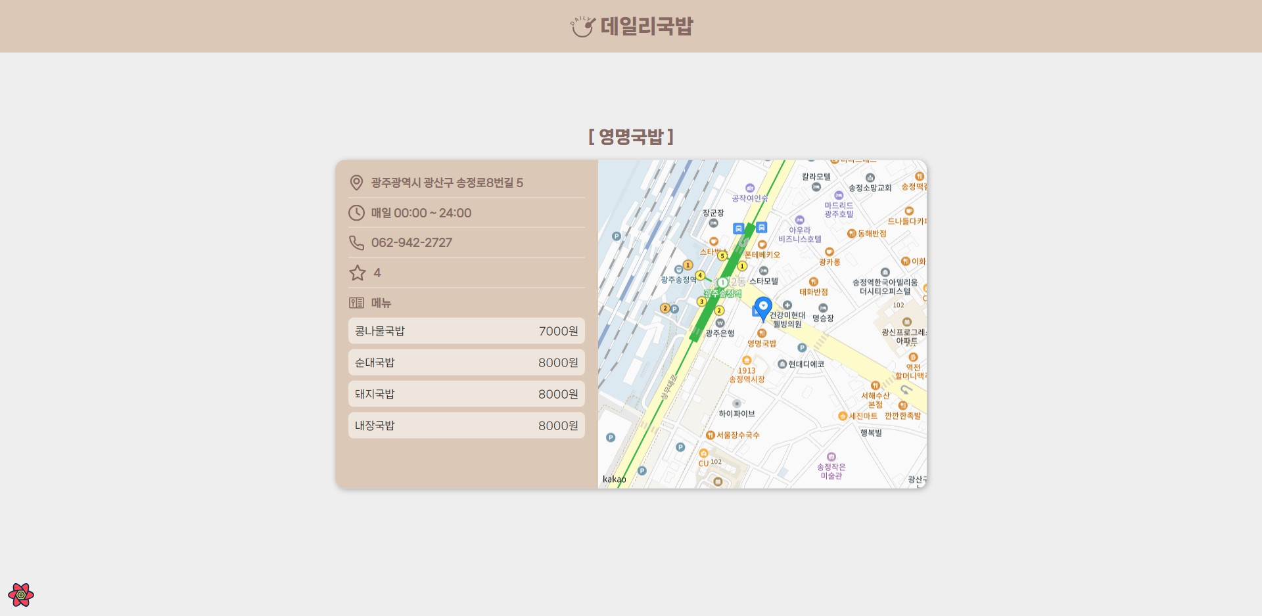Click the 1913 송정역시장 map marker
This screenshot has width=1262, height=616.
(x=747, y=360)
